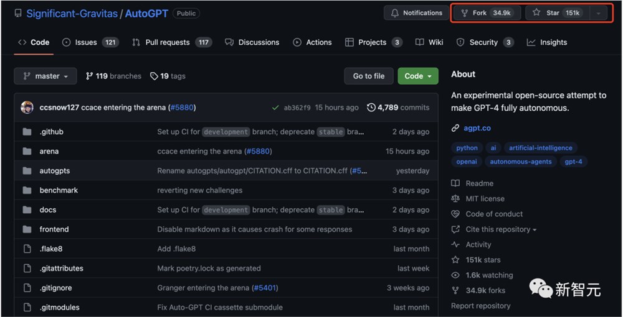Open the Actions tab
This screenshot has width=623, height=317.
[312, 42]
